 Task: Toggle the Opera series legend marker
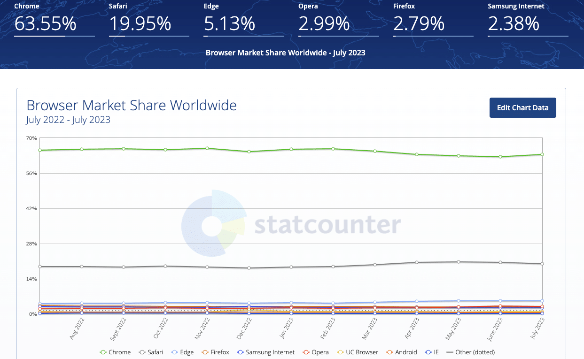[305, 352]
